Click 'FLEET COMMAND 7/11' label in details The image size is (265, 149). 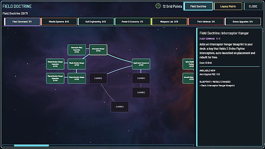(x=210, y=39)
